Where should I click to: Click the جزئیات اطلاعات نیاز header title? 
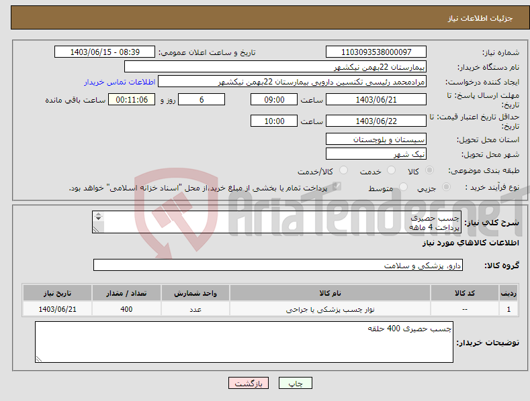[480, 18]
